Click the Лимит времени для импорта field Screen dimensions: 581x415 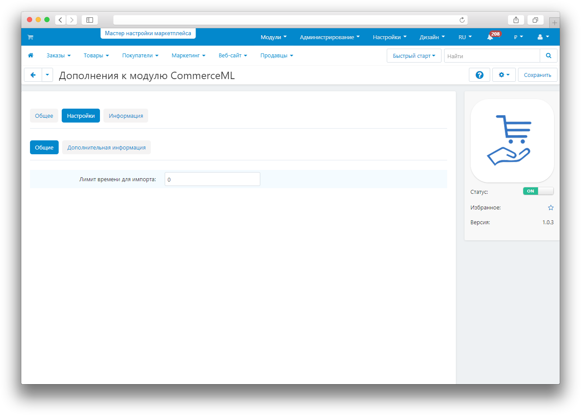coord(212,179)
